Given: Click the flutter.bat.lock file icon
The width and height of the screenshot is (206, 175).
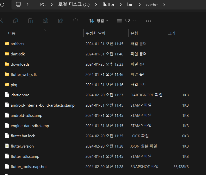Looking at the screenshot, I should point(7,136).
